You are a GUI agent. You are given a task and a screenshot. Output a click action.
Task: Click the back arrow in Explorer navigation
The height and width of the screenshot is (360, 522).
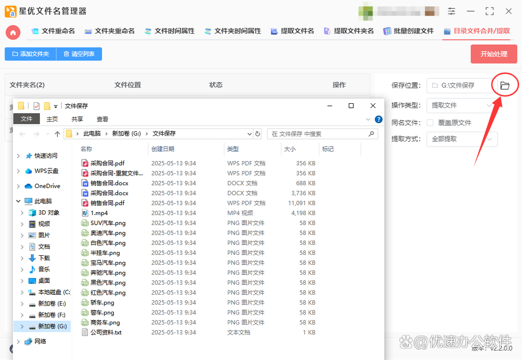coord(22,134)
